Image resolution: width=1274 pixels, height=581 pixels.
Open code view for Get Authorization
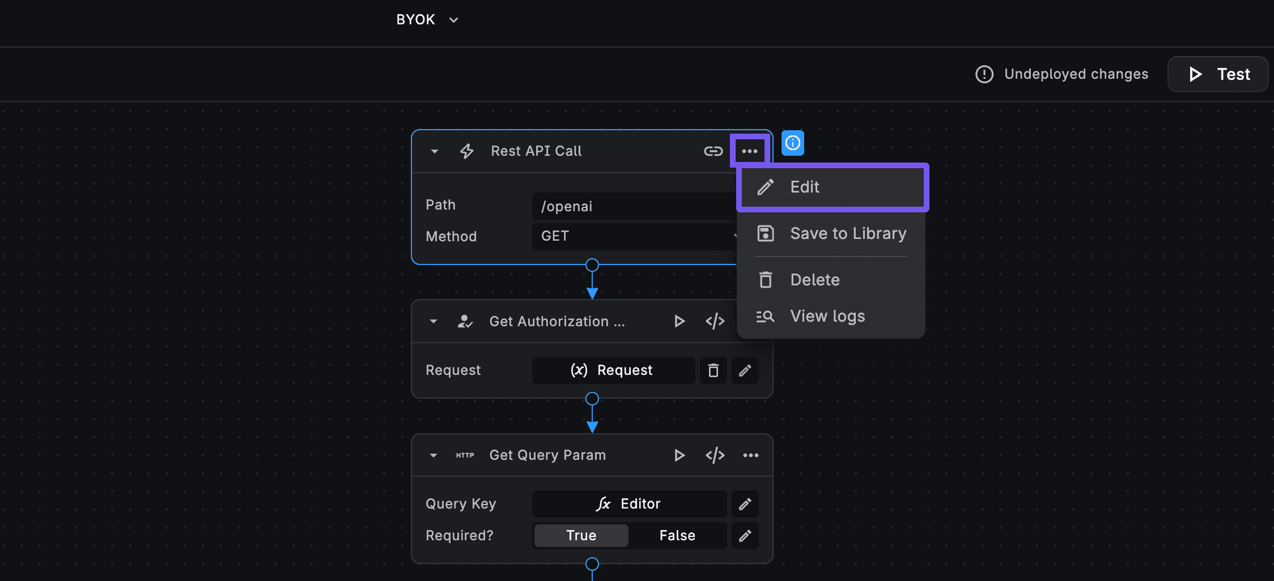click(714, 321)
